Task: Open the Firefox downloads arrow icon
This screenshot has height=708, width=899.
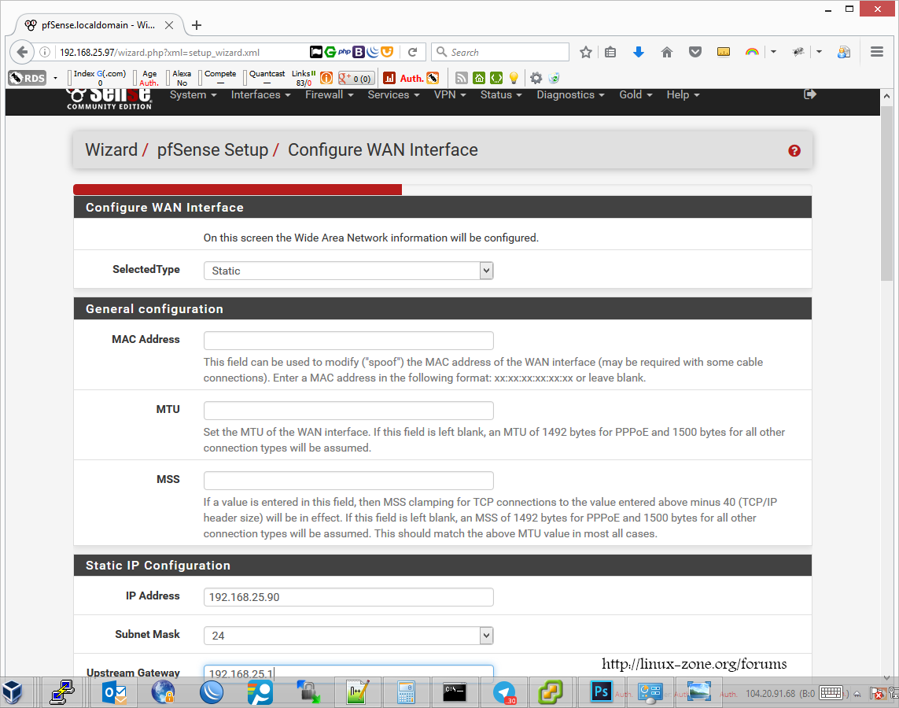Action: 639,53
